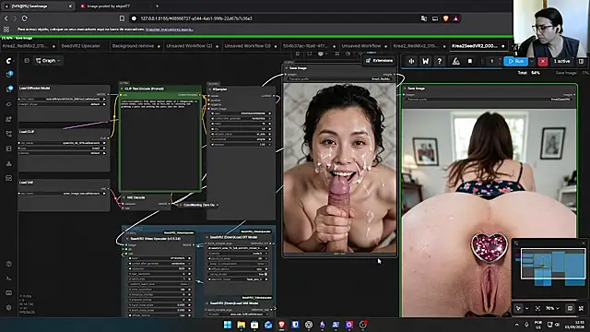The width and height of the screenshot is (590, 332).
Task: Open a new browser tab with the plus
Action: tap(158, 6)
